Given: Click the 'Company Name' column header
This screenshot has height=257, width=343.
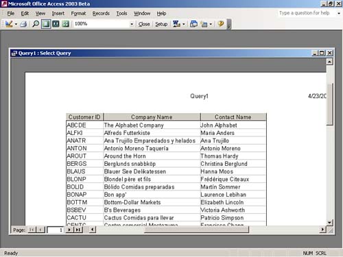Looking at the screenshot, I should tap(152, 117).
